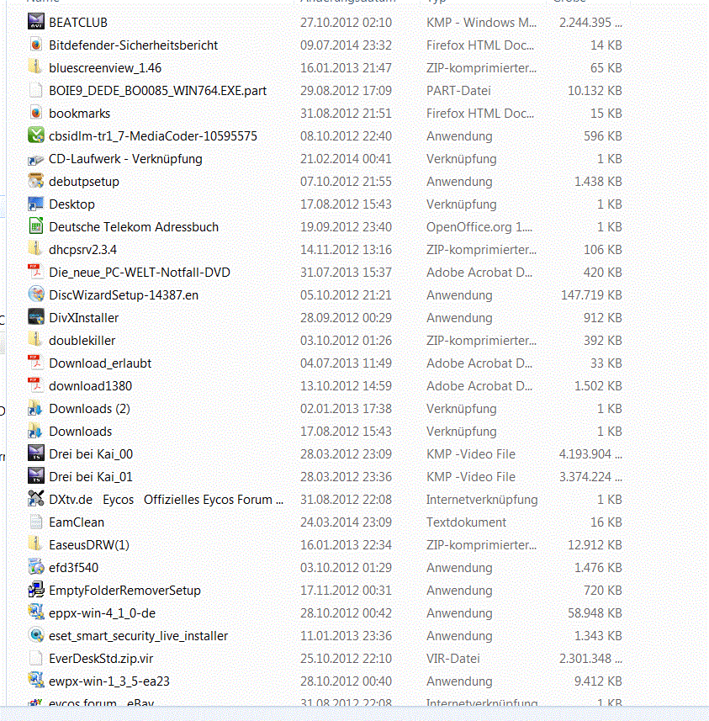709x721 pixels.
Task: Select the cbsidlm MediaCoder installer icon
Action: [36, 135]
